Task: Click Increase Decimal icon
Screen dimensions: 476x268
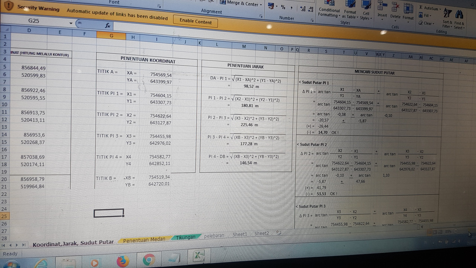Action: (302, 9)
